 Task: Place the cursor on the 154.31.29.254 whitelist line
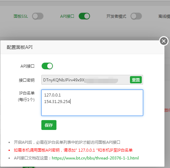[57, 102]
